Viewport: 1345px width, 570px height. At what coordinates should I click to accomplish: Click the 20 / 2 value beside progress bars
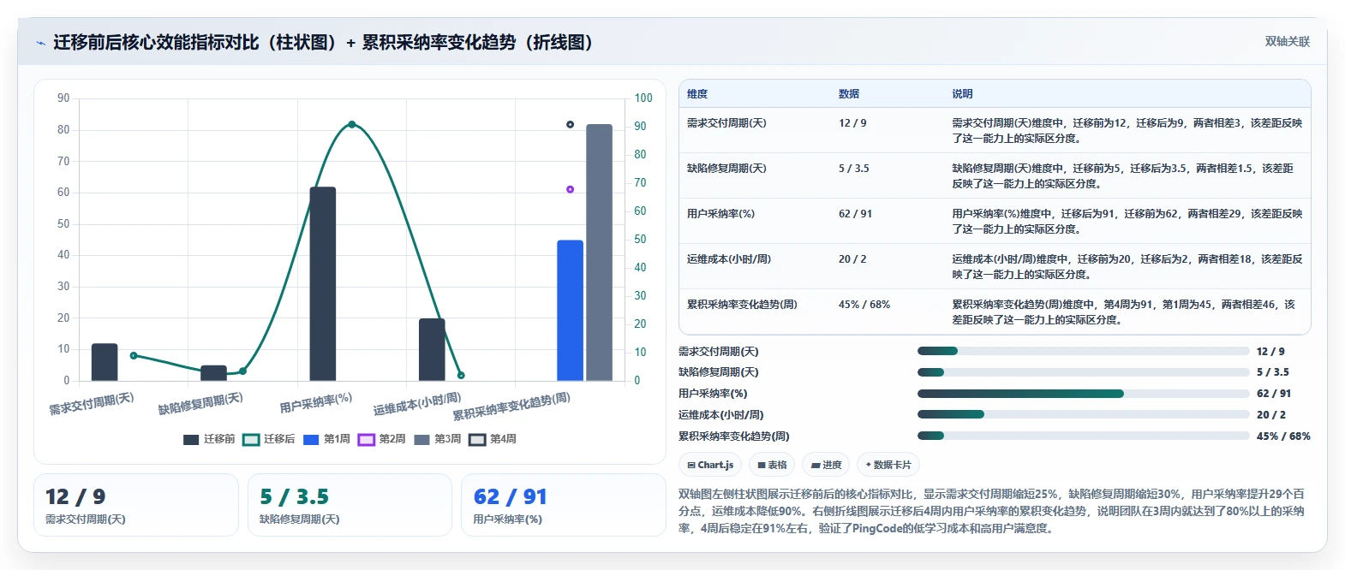coord(1270,415)
